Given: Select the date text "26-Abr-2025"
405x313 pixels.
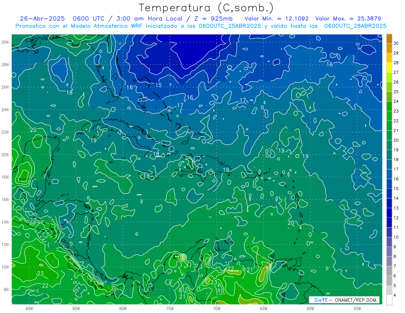Looking at the screenshot, I should click(x=42, y=19).
